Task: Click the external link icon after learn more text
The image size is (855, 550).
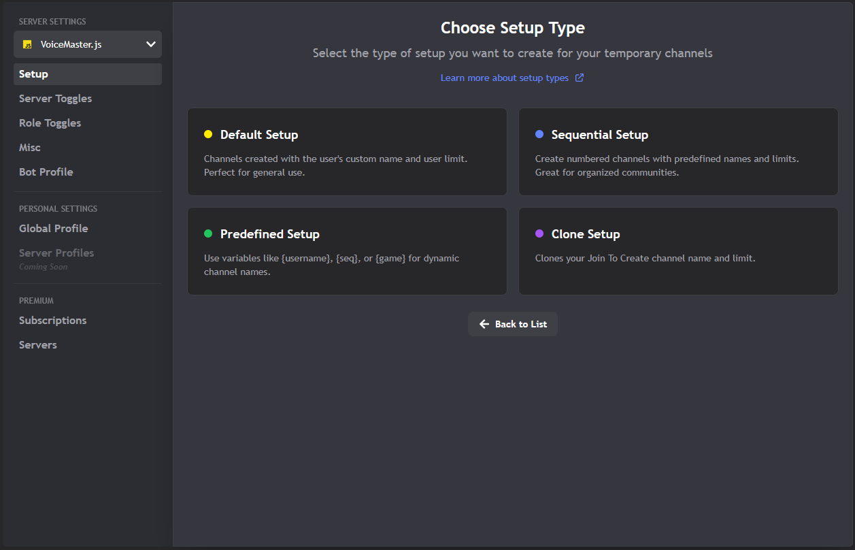Action: (579, 78)
